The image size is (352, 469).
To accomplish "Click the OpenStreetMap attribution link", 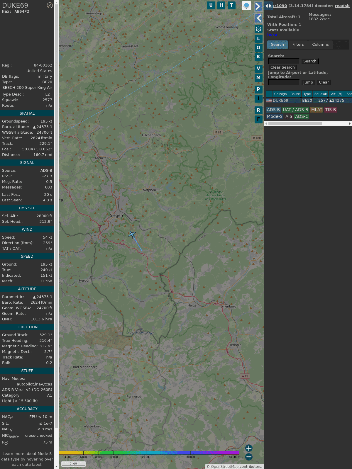I will [224, 466].
